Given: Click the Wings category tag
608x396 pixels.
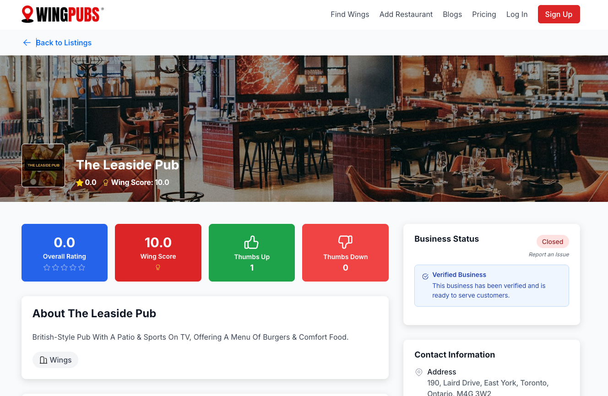Looking at the screenshot, I should click(55, 360).
